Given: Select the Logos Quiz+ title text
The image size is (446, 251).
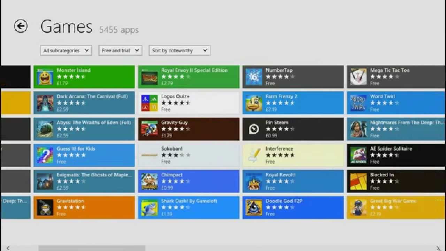Looking at the screenshot, I should point(175,96).
